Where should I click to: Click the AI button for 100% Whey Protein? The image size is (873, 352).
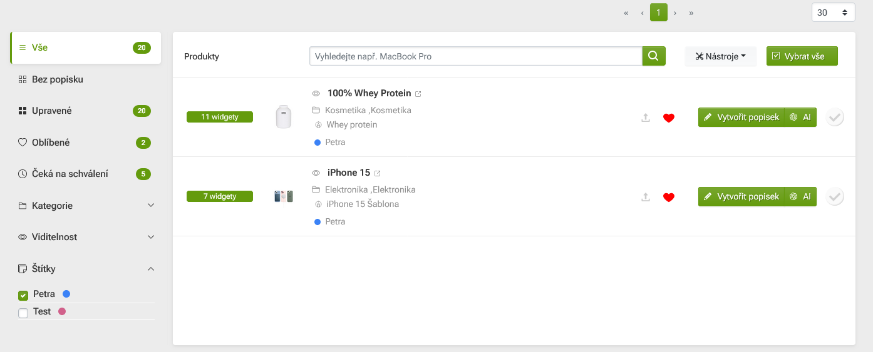801,118
